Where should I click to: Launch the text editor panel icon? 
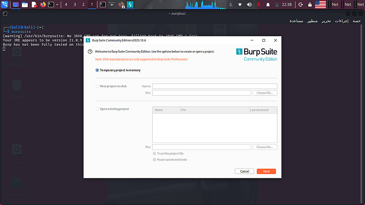(x=34, y=4)
